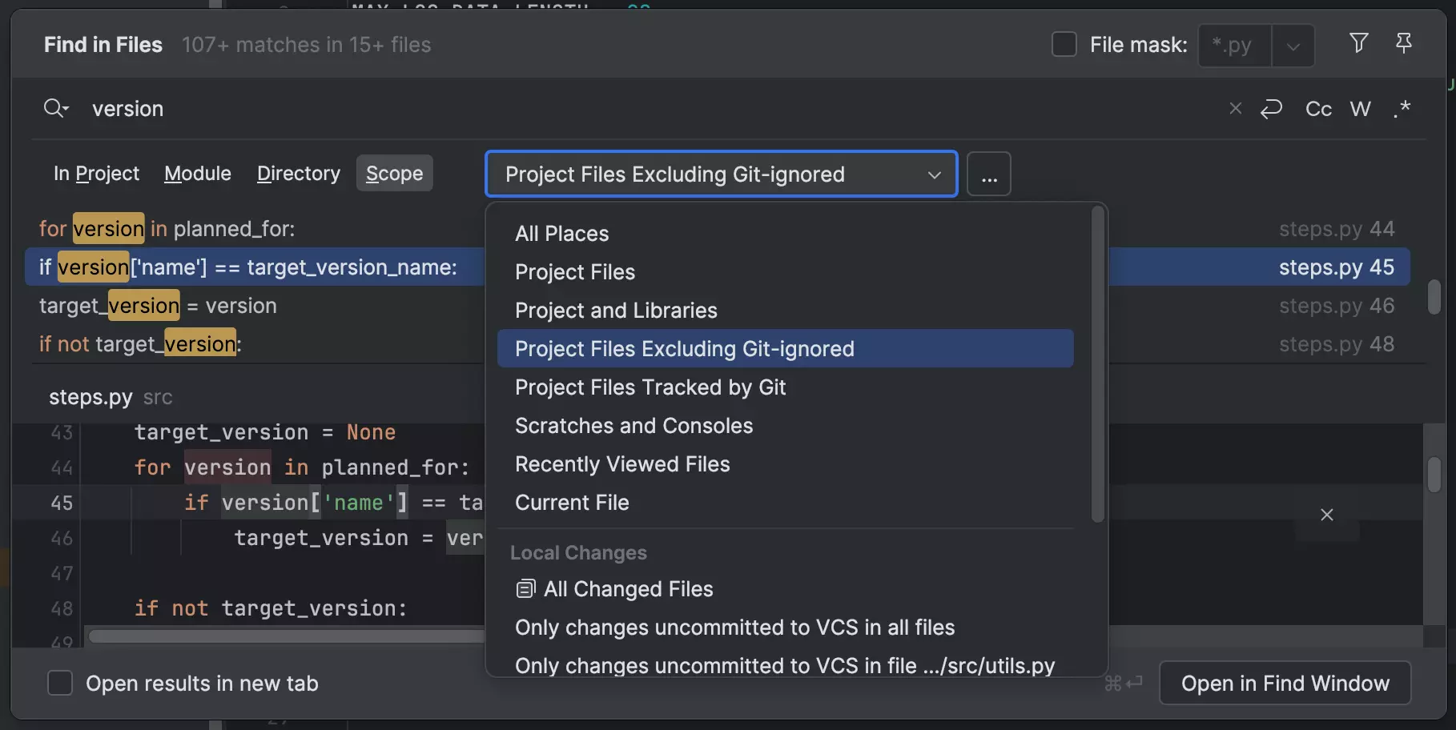The height and width of the screenshot is (730, 1456).
Task: Open search history via magnifier icon
Action: tap(55, 108)
